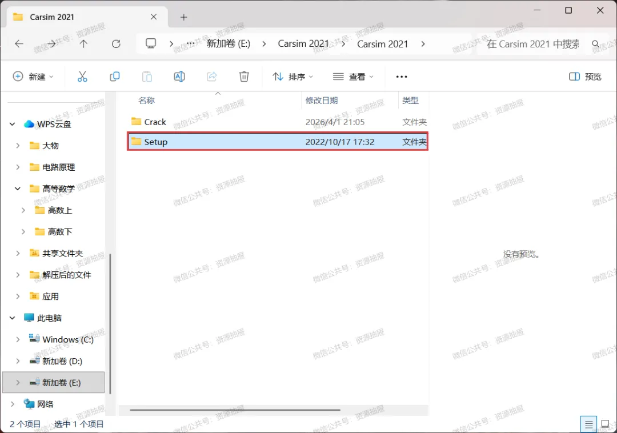Click first Carsim 2021 breadcrumb segment
The width and height of the screenshot is (617, 433).
(x=303, y=43)
